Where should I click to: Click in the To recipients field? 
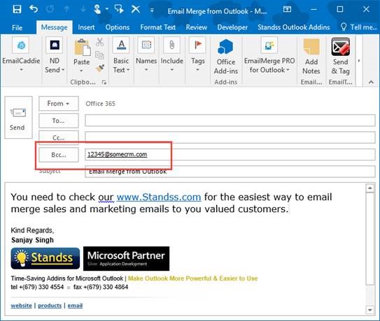click(x=230, y=120)
